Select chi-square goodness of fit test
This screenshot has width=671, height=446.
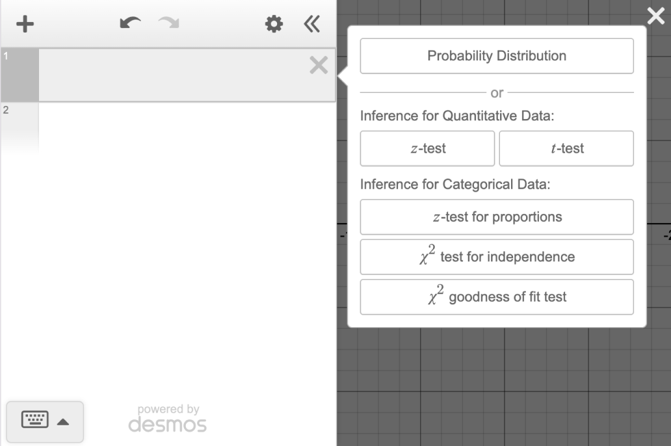point(497,297)
